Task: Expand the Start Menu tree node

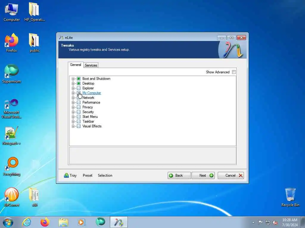Action: click(x=73, y=117)
